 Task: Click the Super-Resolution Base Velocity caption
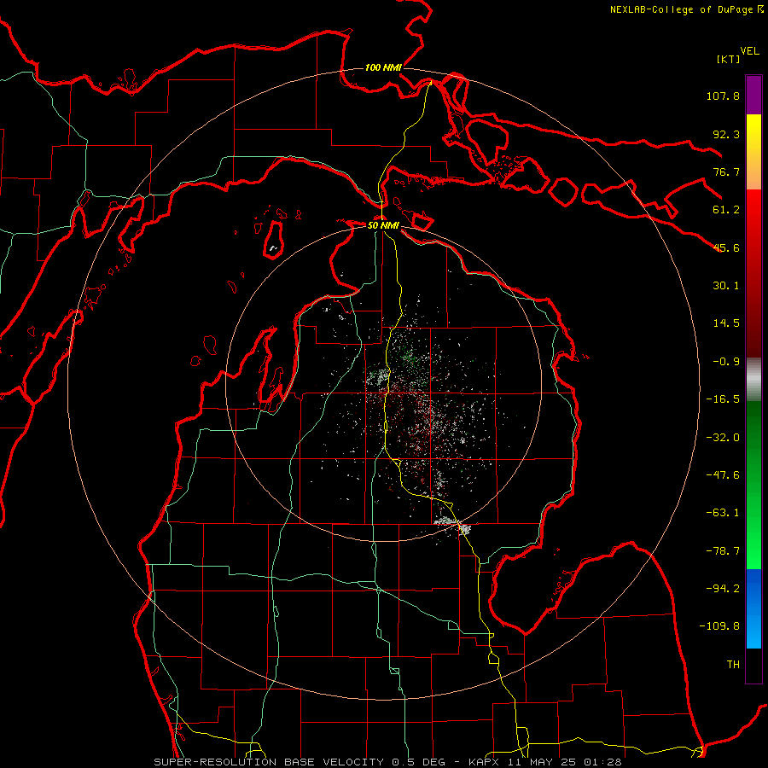(388, 762)
